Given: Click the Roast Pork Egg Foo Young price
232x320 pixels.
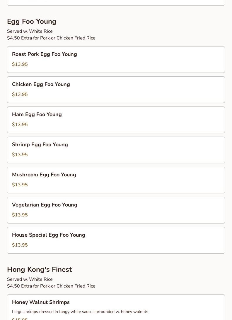Looking at the screenshot, I should 20,64.
